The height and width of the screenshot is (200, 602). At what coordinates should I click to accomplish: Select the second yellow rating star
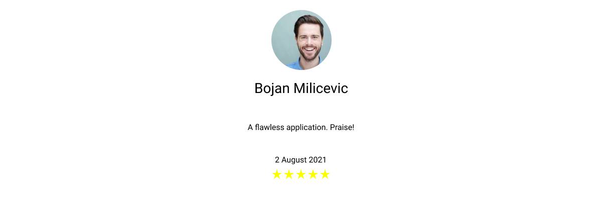pyautogui.click(x=289, y=174)
